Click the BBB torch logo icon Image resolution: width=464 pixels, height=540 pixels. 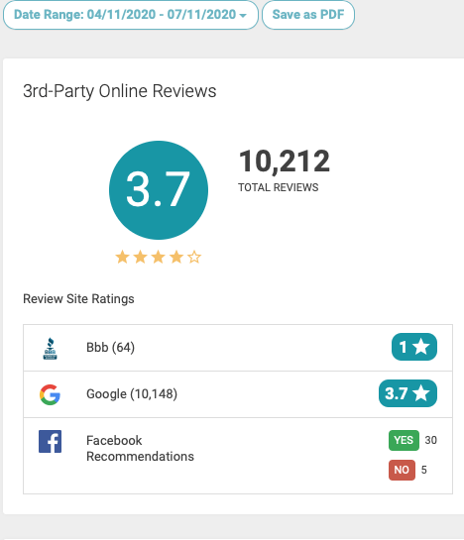[50, 348]
